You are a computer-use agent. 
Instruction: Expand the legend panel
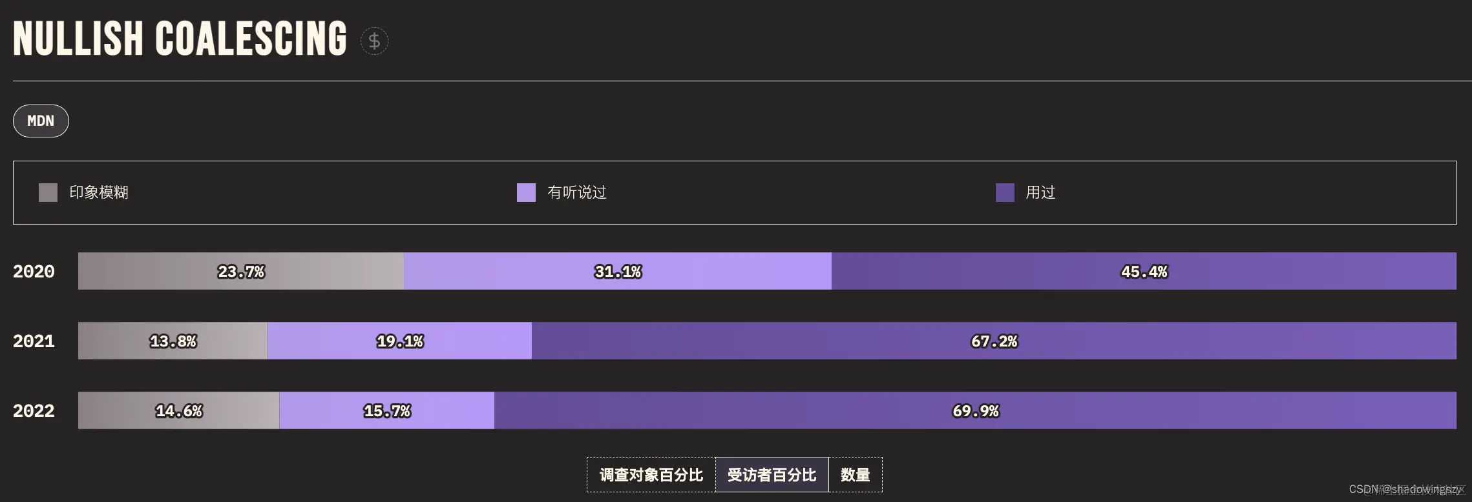point(736,192)
